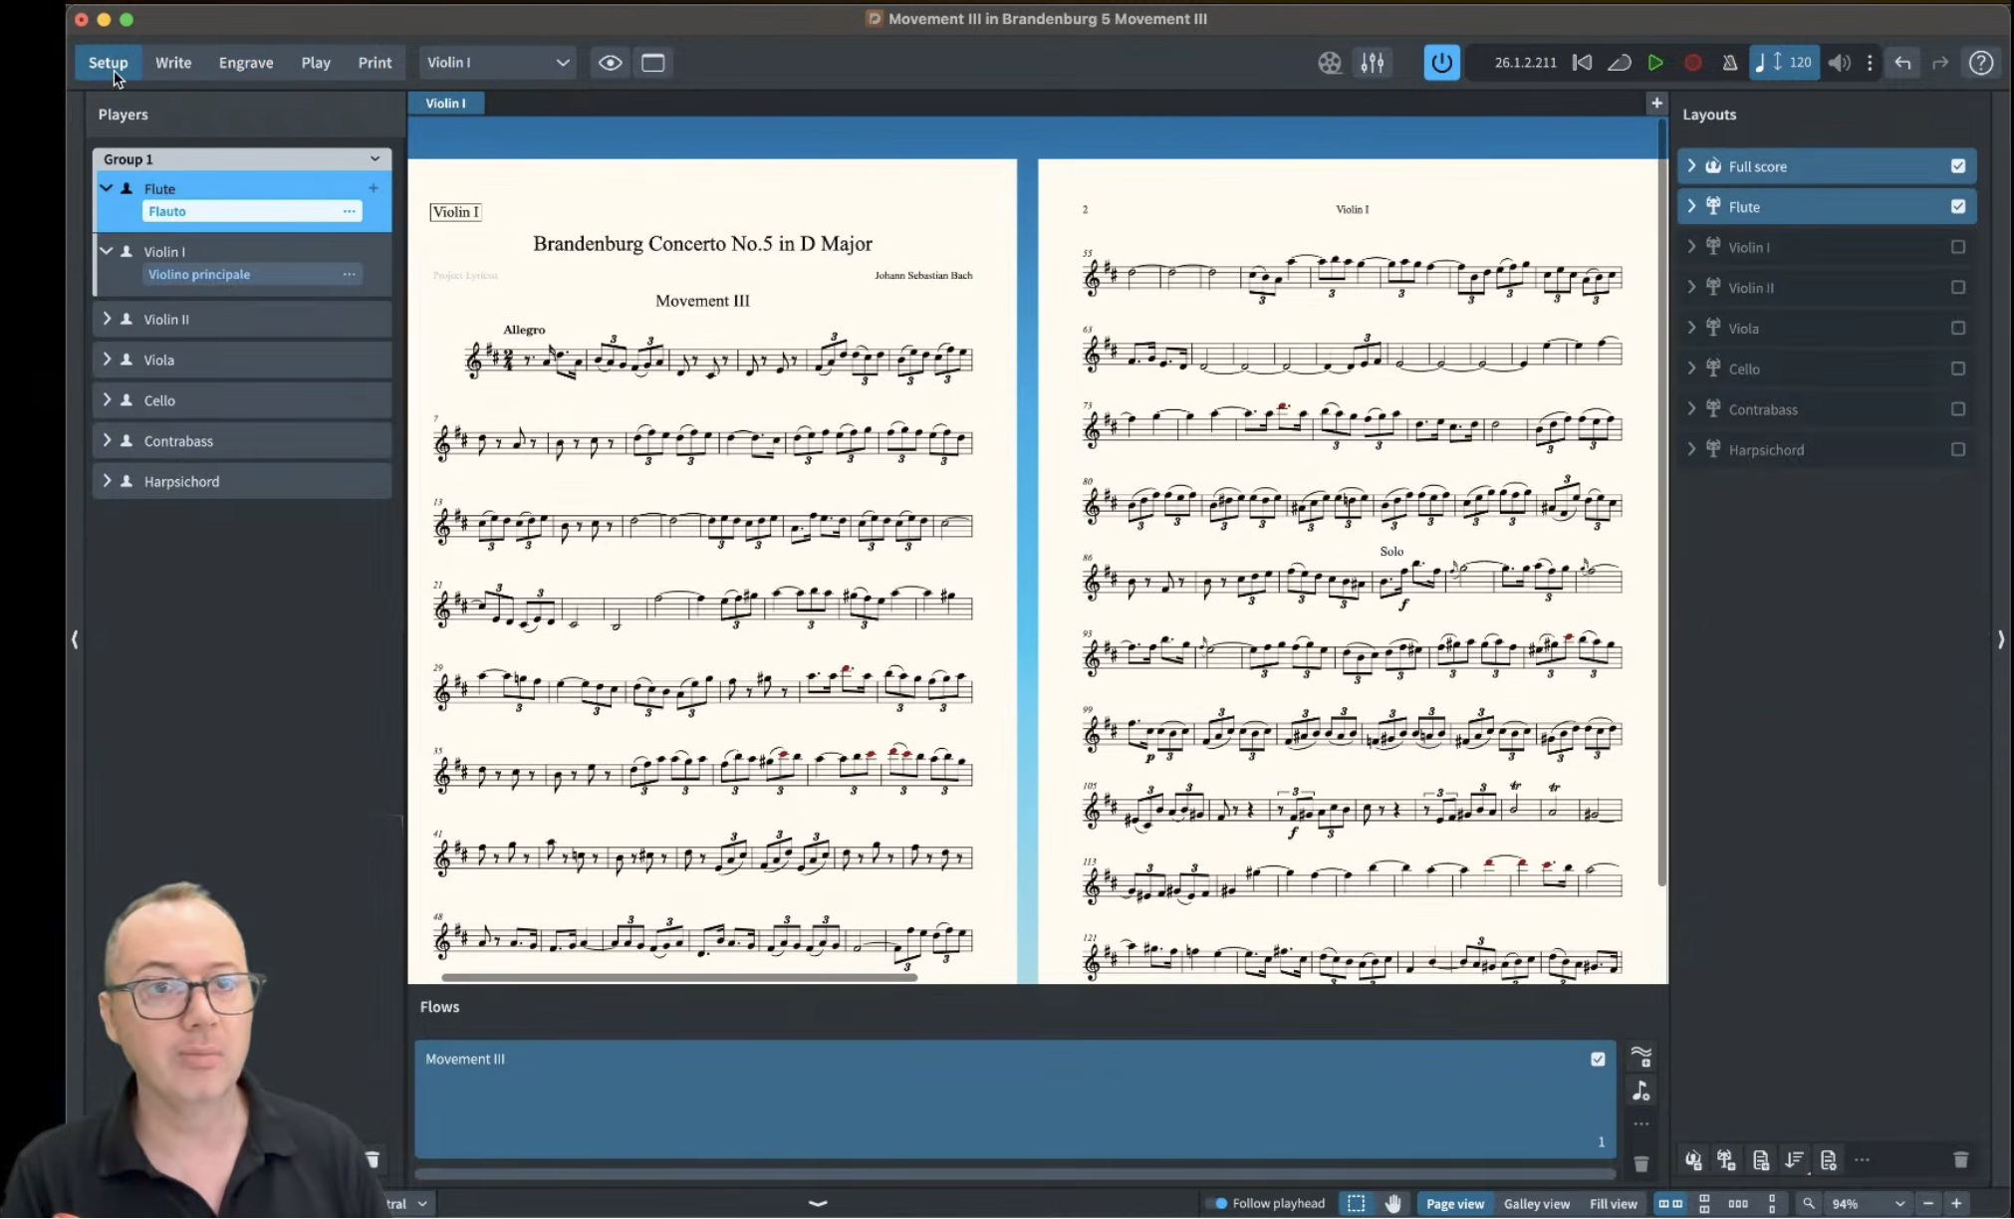Delete the selected flow with the trash icon
Image resolution: width=2014 pixels, height=1219 pixels.
coord(1640,1163)
